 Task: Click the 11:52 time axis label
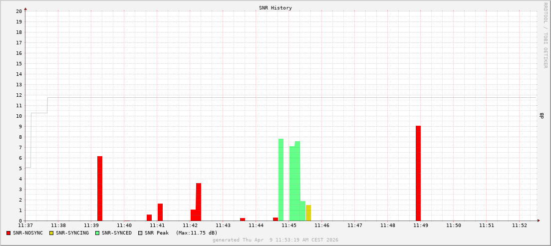pyautogui.click(x=520, y=226)
